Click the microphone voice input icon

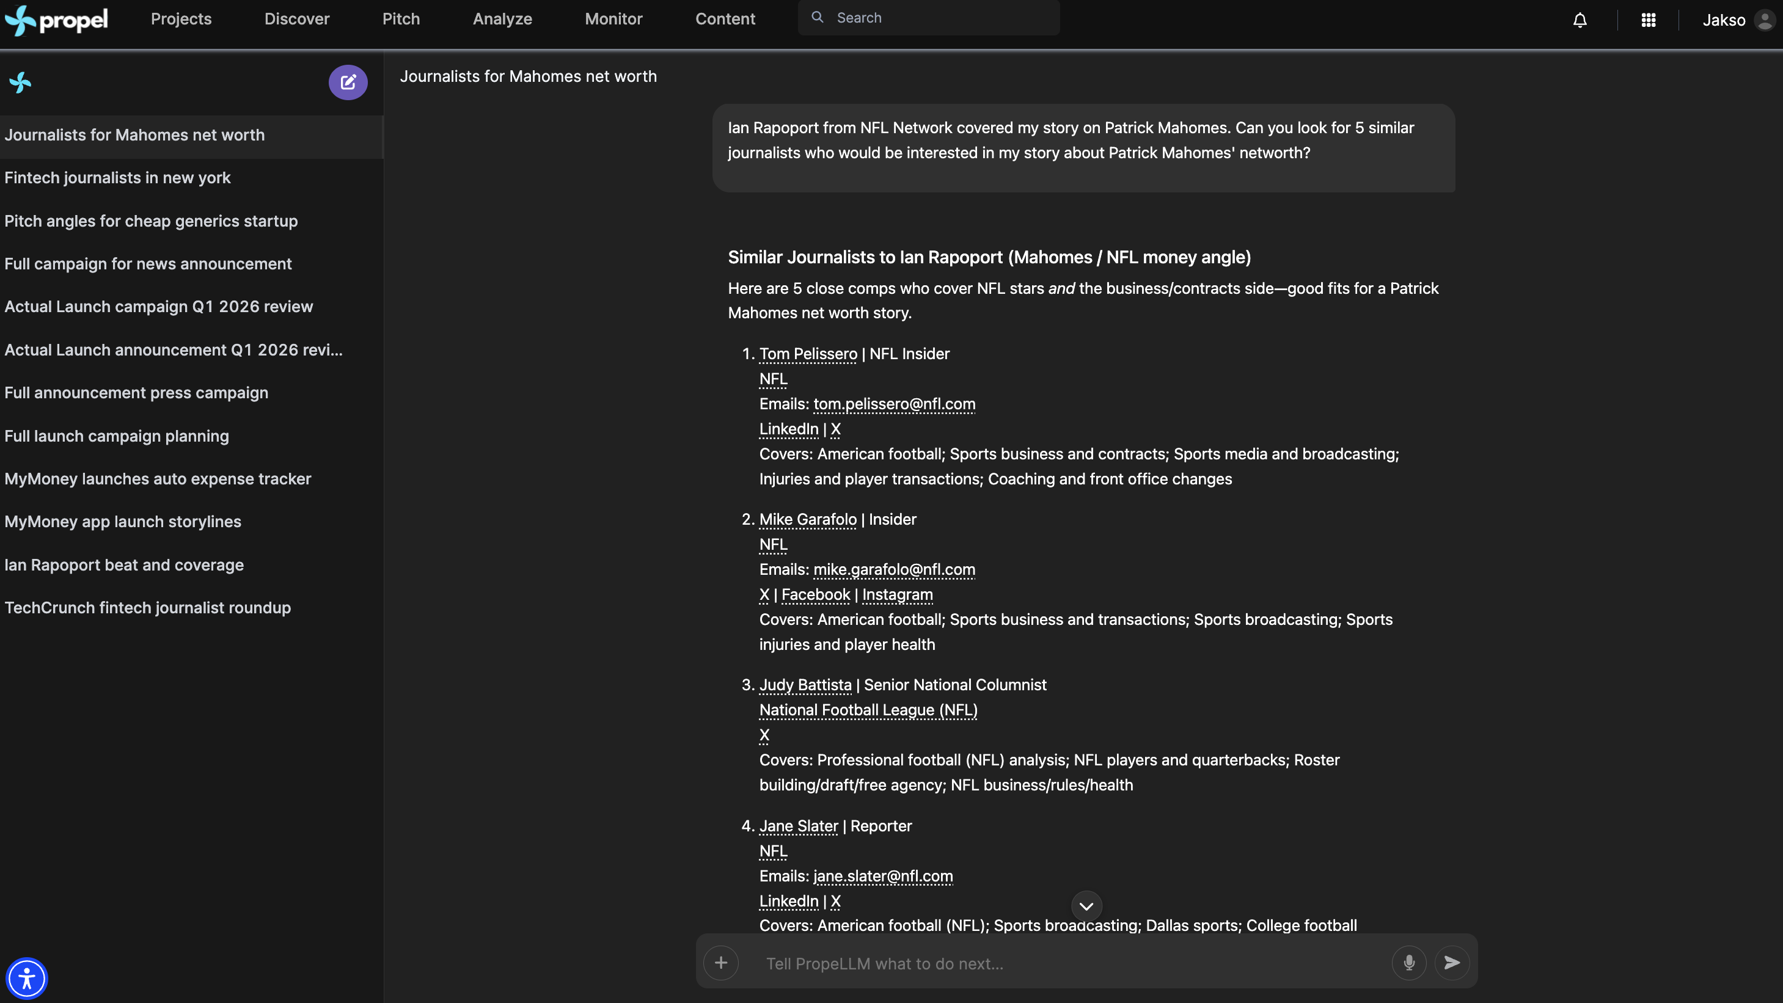pos(1408,962)
